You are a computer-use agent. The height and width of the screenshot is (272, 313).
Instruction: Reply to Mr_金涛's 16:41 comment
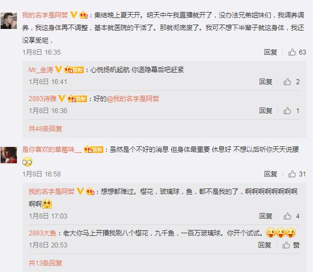tap(265, 81)
